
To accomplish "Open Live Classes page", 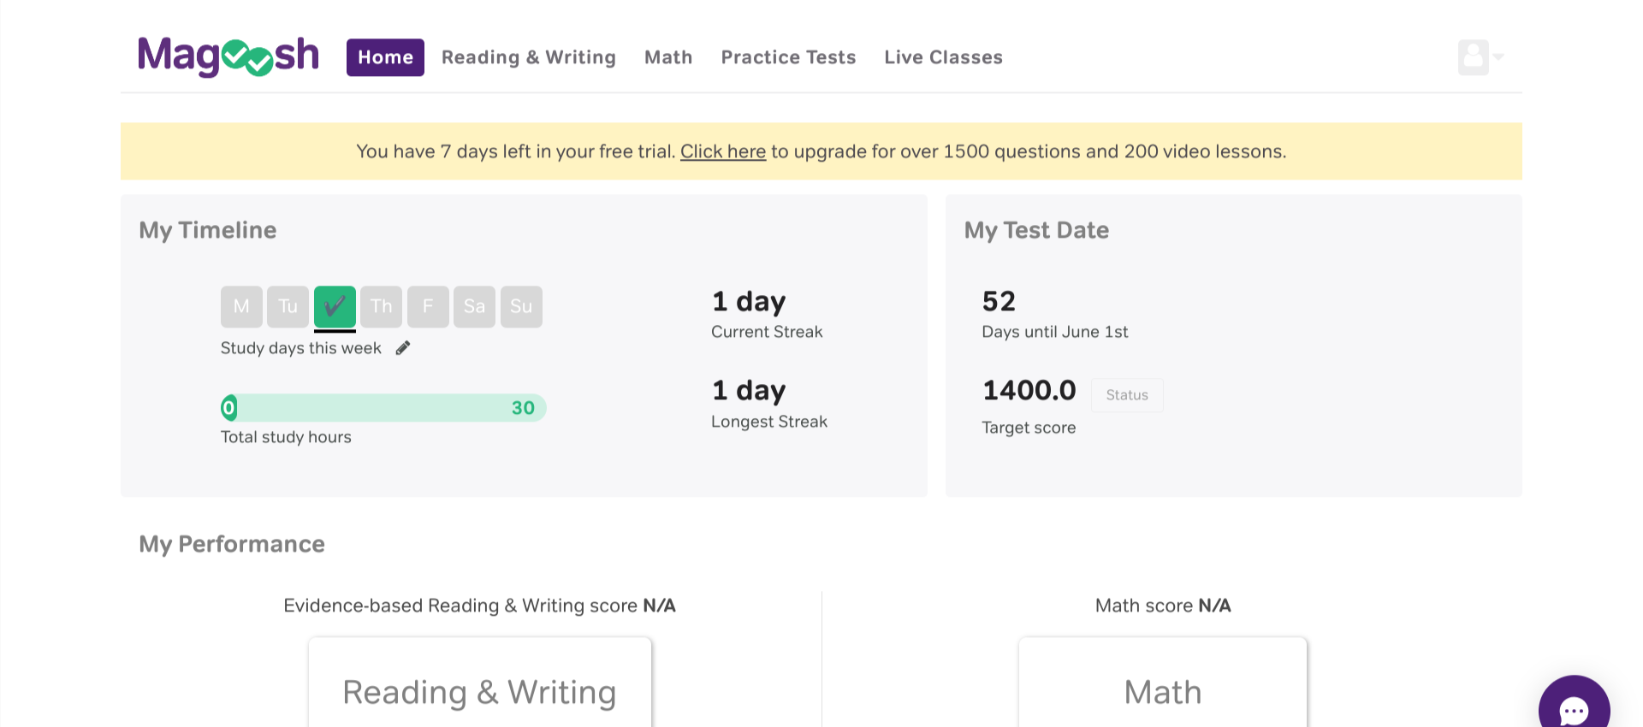I will (x=943, y=57).
